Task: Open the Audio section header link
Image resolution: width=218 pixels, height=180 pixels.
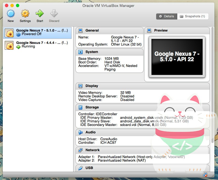Action: 90,132
